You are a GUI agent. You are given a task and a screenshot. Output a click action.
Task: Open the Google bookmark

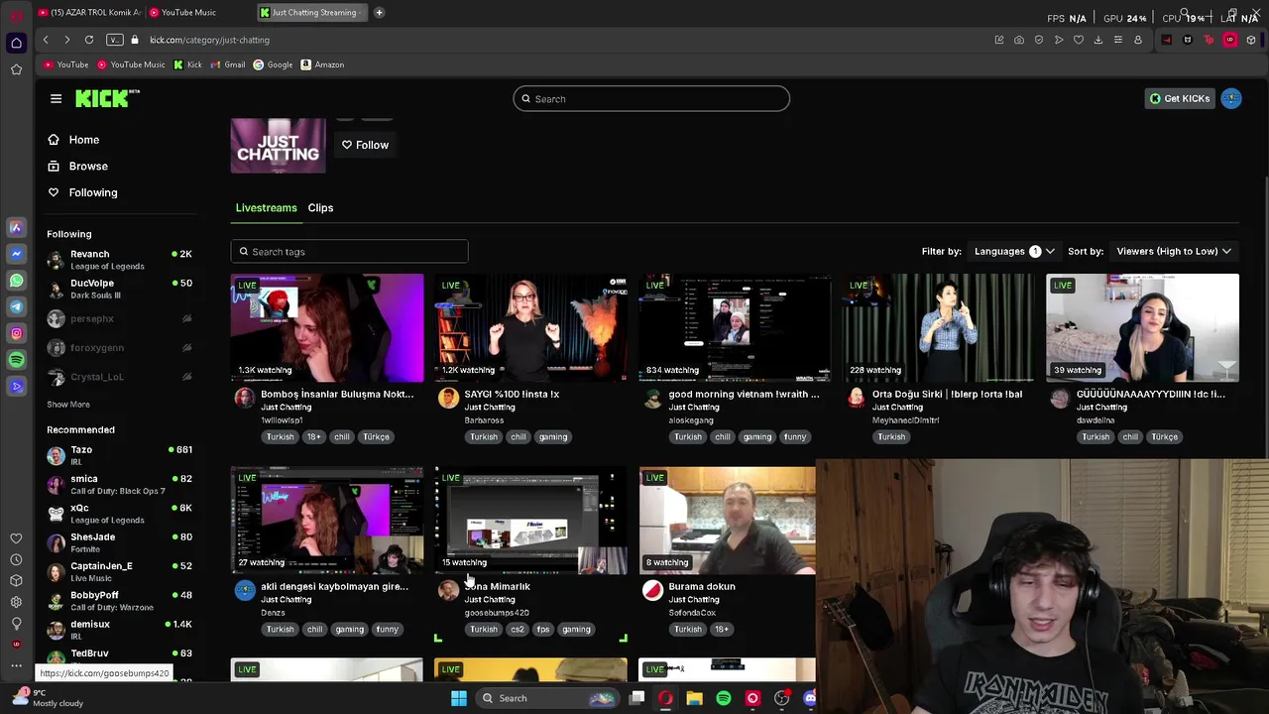[273, 64]
